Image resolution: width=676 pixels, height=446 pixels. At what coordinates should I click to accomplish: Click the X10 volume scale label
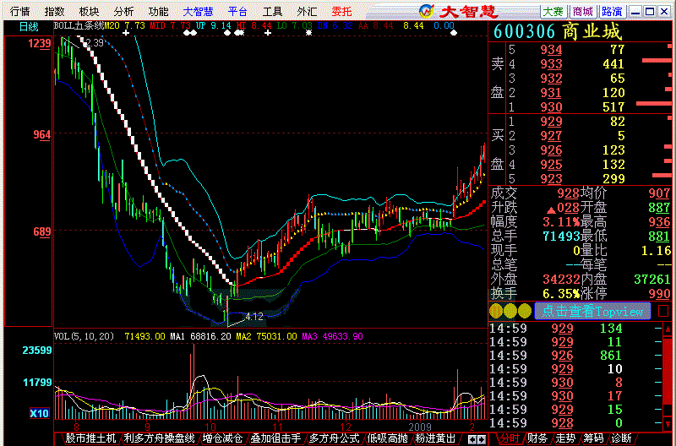[39, 414]
